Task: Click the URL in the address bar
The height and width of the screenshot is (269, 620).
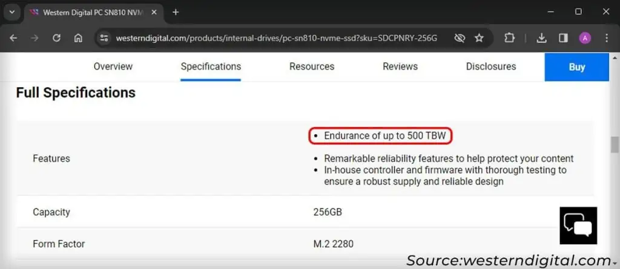Action: coord(276,38)
